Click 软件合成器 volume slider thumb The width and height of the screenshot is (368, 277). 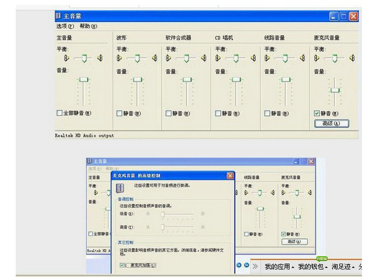(187, 79)
